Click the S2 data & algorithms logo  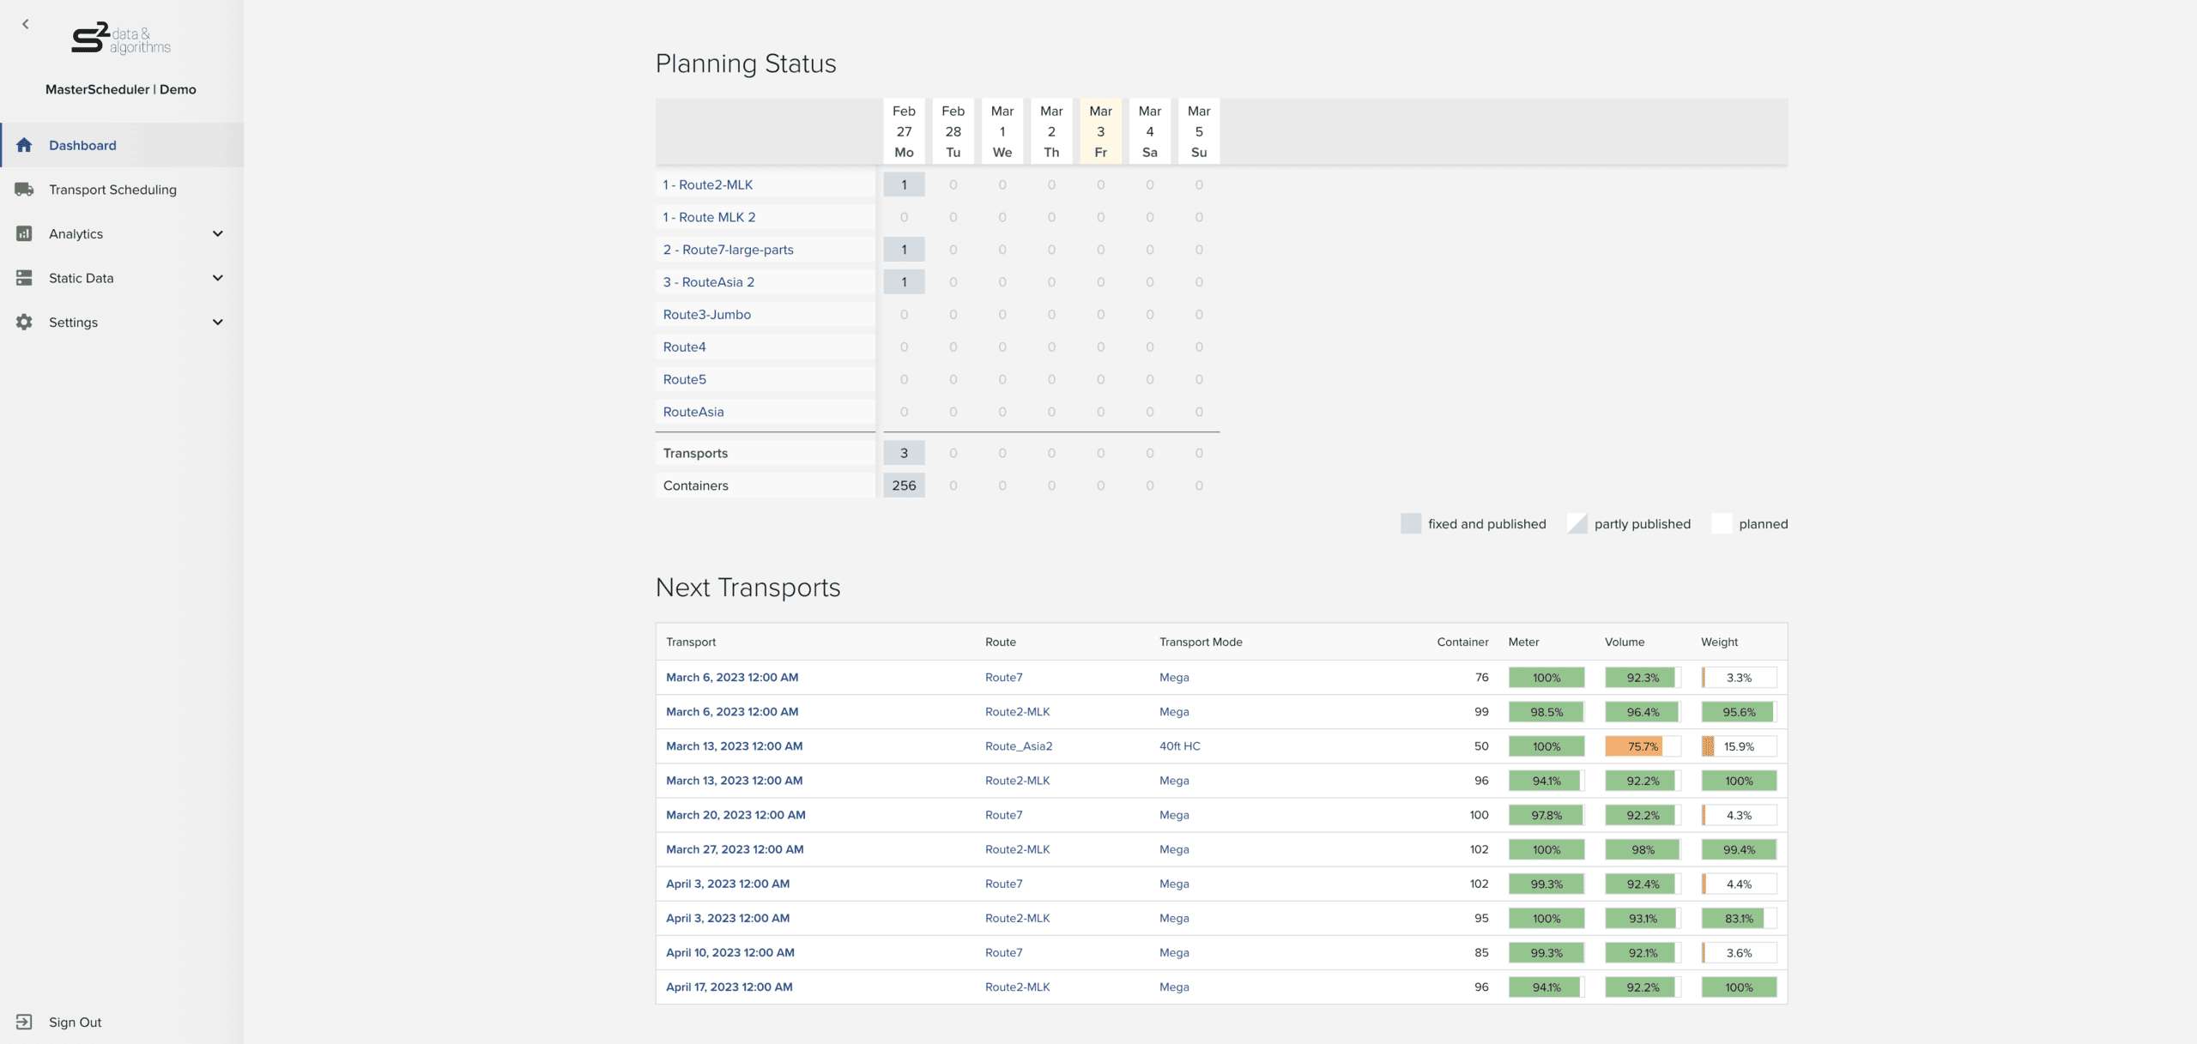click(x=121, y=39)
